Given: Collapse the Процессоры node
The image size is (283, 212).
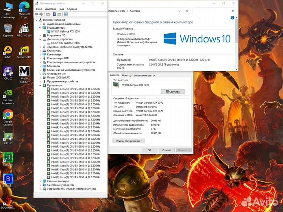Looking at the screenshot, I should click(x=40, y=85).
